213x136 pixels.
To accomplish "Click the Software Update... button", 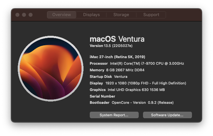I will (x=167, y=115).
